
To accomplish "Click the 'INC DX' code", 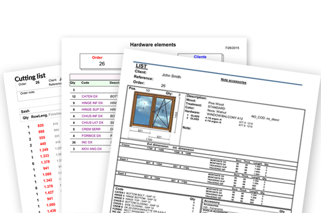I will coord(87,142).
